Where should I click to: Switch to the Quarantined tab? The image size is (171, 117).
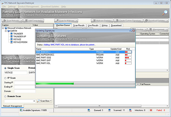tap(116, 25)
